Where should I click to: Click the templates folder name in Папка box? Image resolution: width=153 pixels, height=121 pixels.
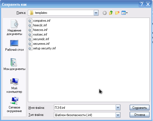click(x=41, y=13)
